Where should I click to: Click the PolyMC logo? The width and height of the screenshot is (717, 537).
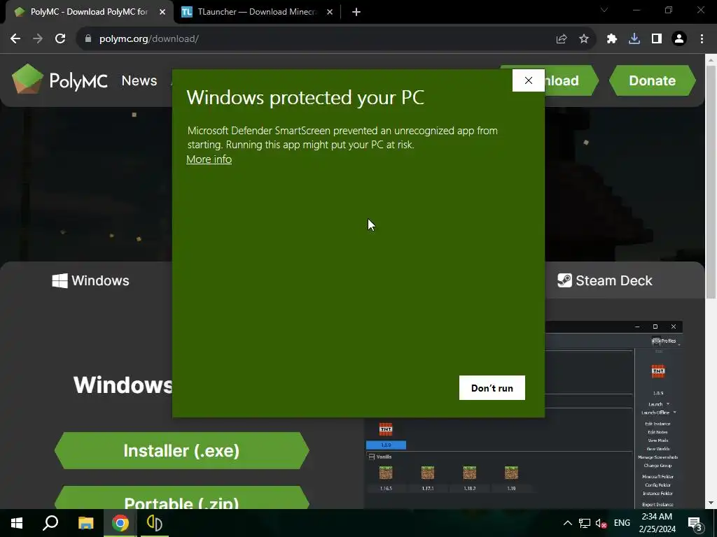click(60, 80)
